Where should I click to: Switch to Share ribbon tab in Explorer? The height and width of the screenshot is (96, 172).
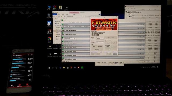pyautogui.click(x=63, y=14)
